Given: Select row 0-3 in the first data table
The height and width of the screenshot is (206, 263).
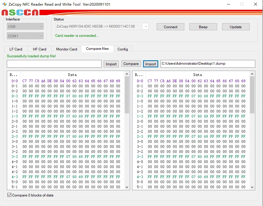Looking at the screenshot, I should click(66, 96).
